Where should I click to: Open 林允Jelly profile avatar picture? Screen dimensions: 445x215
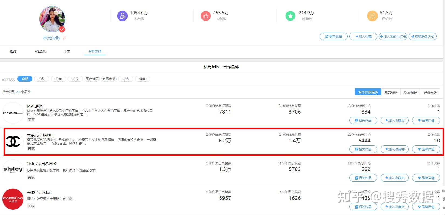pos(52,19)
